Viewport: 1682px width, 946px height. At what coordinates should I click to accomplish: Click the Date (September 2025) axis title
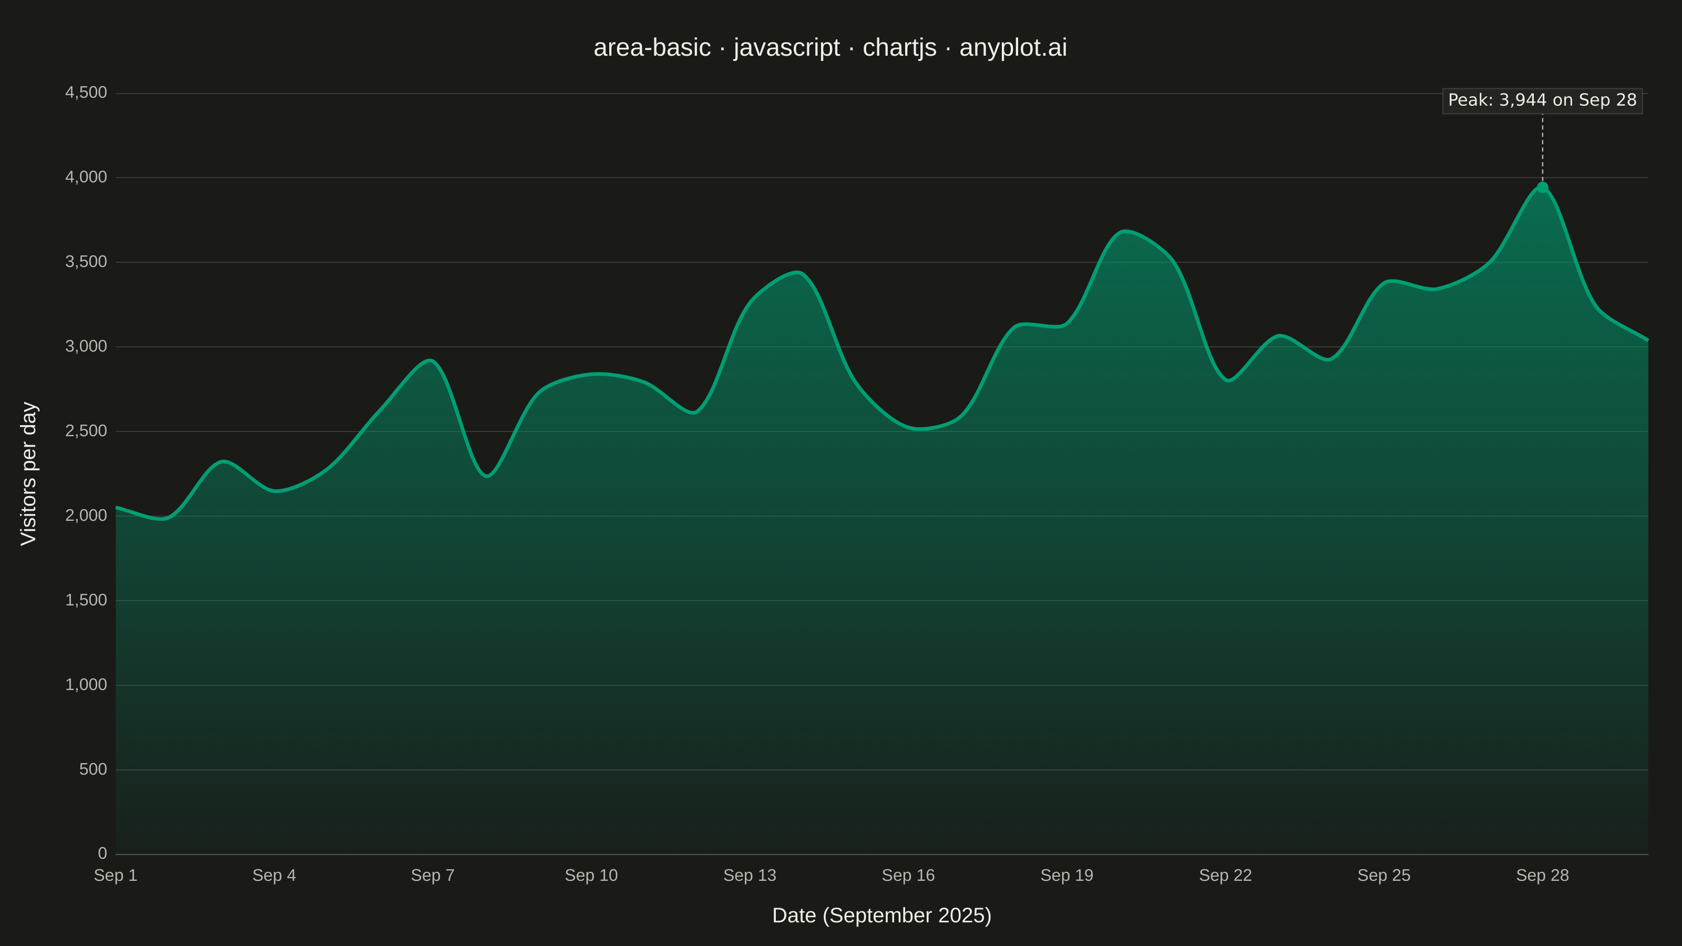881,916
